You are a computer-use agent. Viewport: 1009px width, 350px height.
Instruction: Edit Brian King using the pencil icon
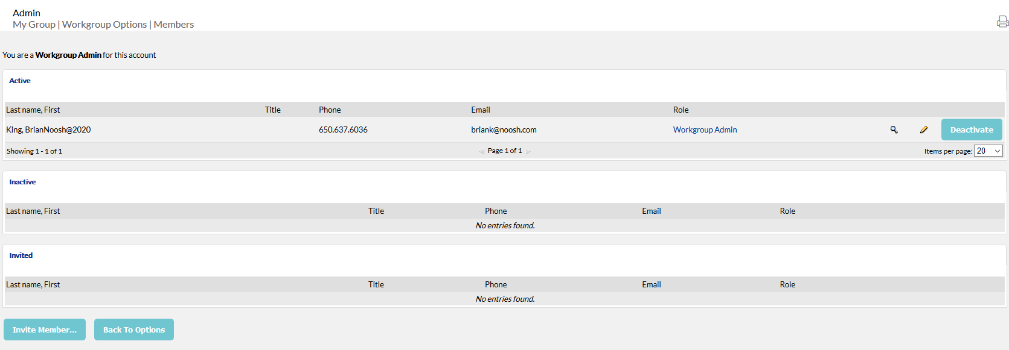pyautogui.click(x=923, y=130)
